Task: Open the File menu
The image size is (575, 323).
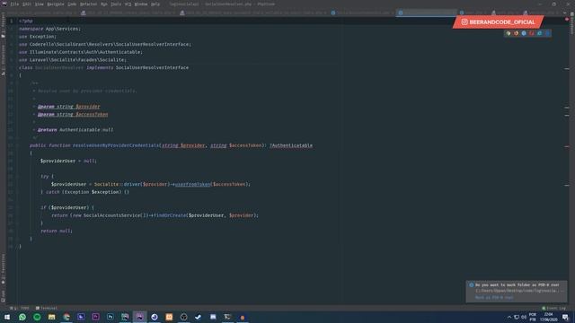Action: (x=14, y=4)
